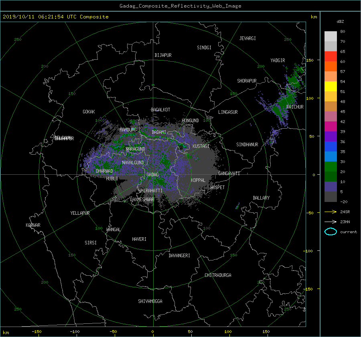Screen dimensions: 361x337
Task: Click the KARWAR city label
Action: pyautogui.click(x=33, y=225)
